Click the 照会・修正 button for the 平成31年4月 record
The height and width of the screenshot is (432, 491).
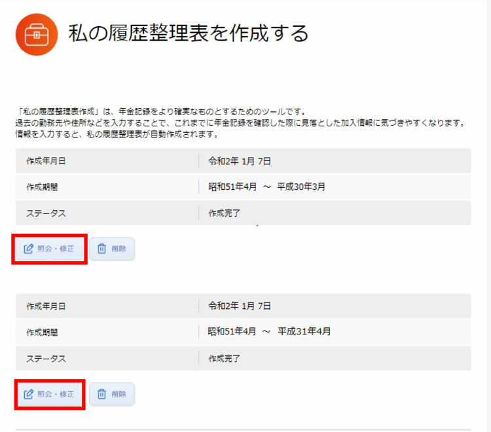[49, 394]
